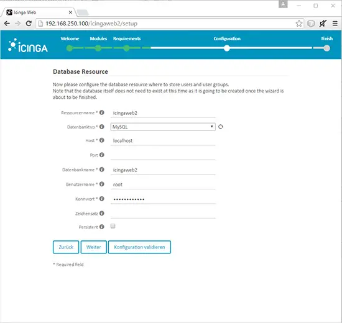The height and width of the screenshot is (323, 342).
Task: Click info icon next to Port
Action: [101, 155]
